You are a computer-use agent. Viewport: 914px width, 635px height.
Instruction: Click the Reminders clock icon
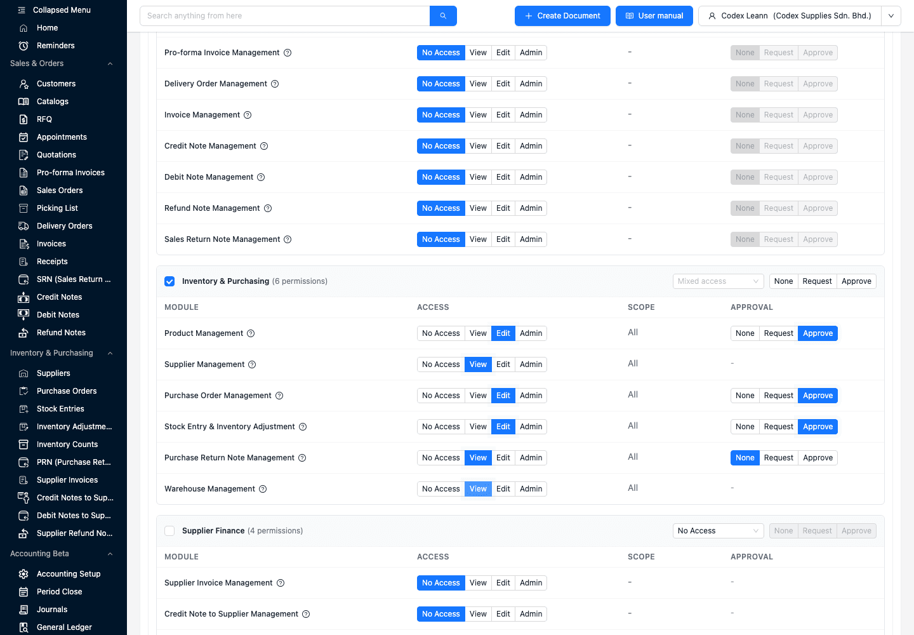pos(23,46)
